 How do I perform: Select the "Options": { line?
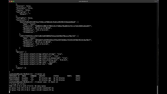21,52
